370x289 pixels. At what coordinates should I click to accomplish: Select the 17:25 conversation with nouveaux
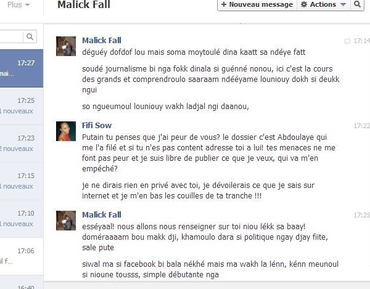22,106
